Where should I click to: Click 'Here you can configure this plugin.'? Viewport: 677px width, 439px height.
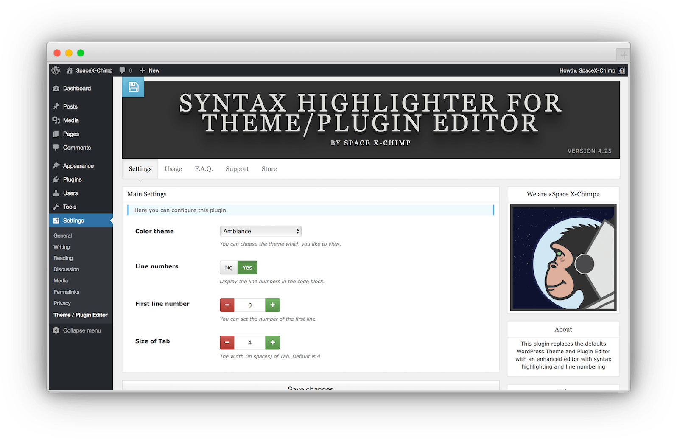[181, 210]
